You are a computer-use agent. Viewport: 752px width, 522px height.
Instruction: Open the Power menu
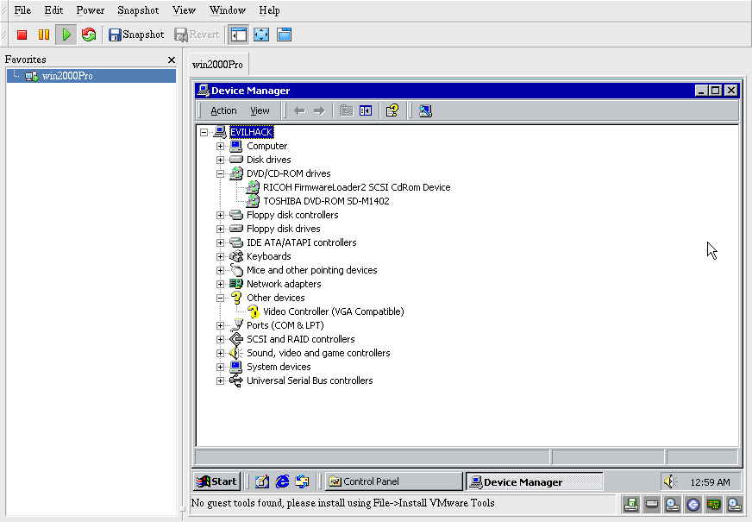click(x=91, y=10)
